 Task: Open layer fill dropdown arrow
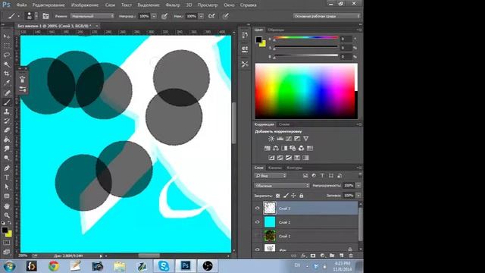pyautogui.click(x=358, y=196)
